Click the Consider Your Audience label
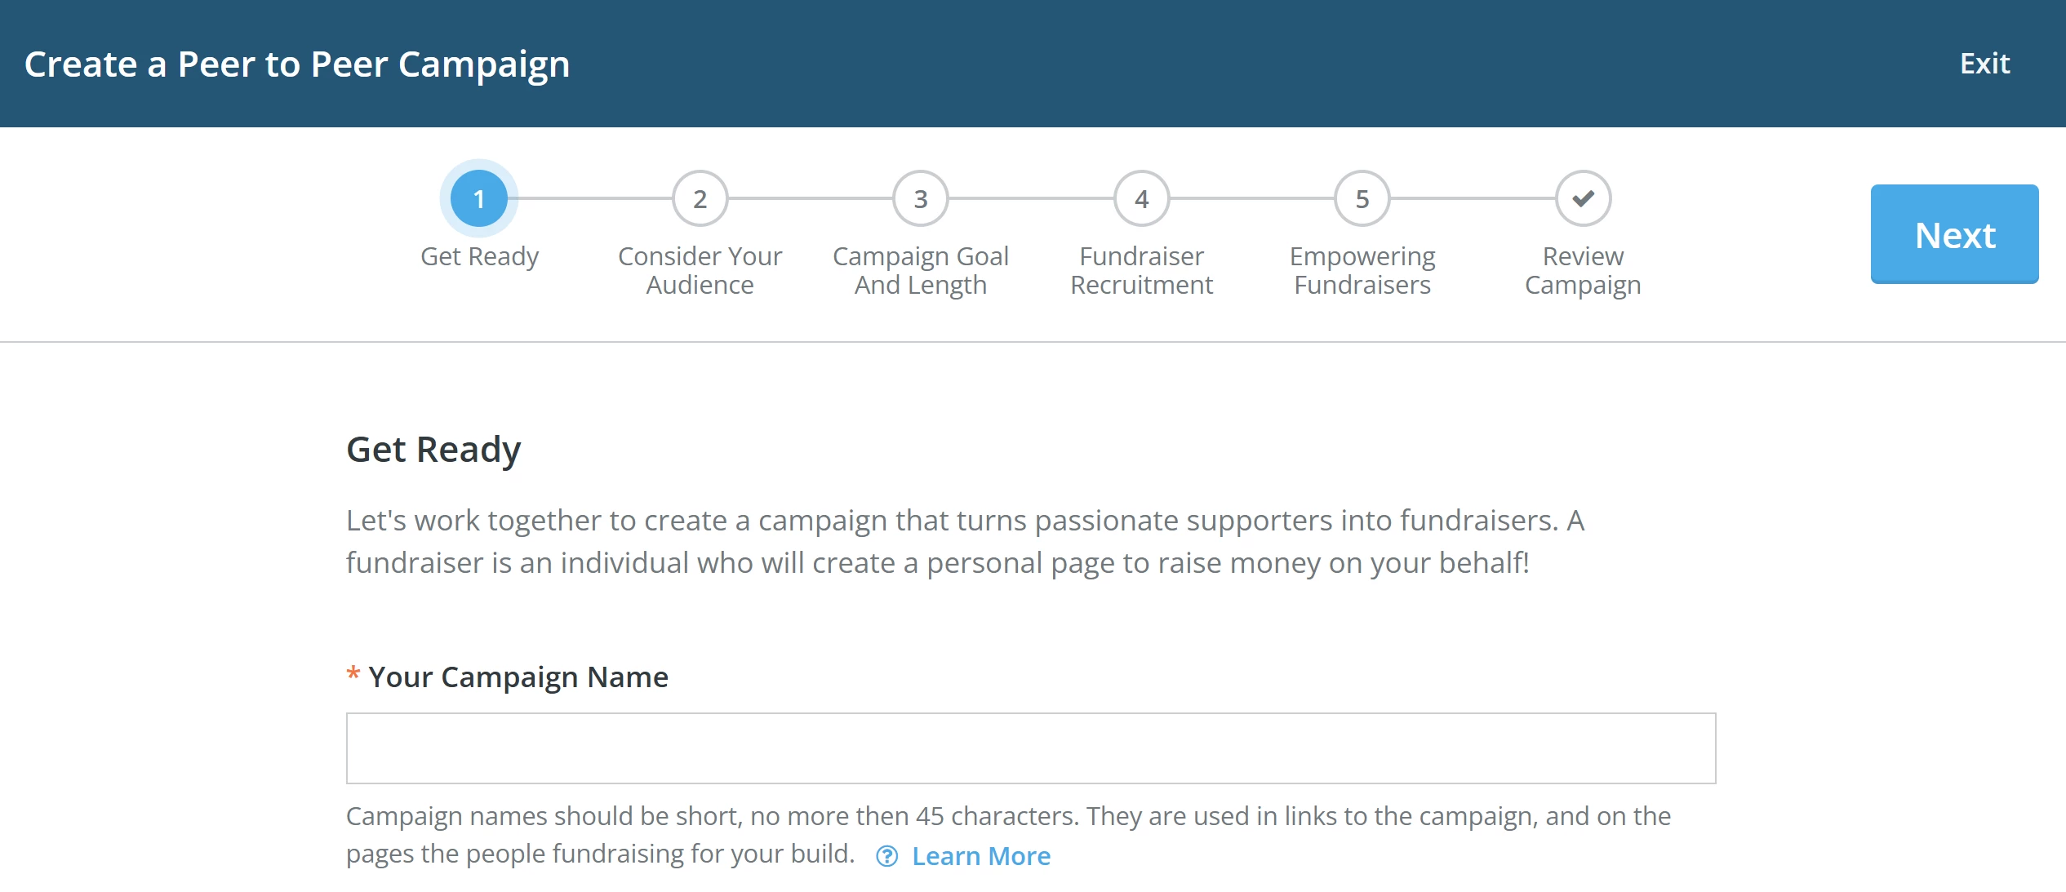Image resolution: width=2066 pixels, height=892 pixels. coord(700,269)
